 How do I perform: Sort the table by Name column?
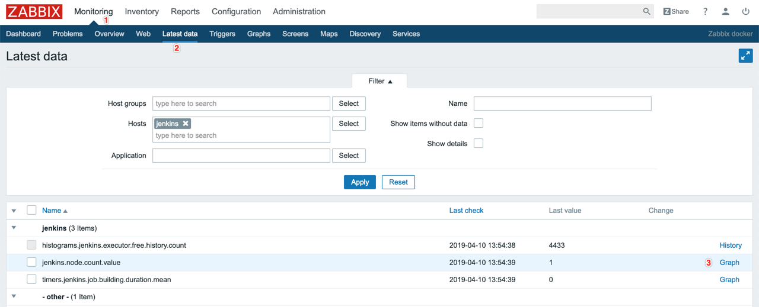[52, 211]
